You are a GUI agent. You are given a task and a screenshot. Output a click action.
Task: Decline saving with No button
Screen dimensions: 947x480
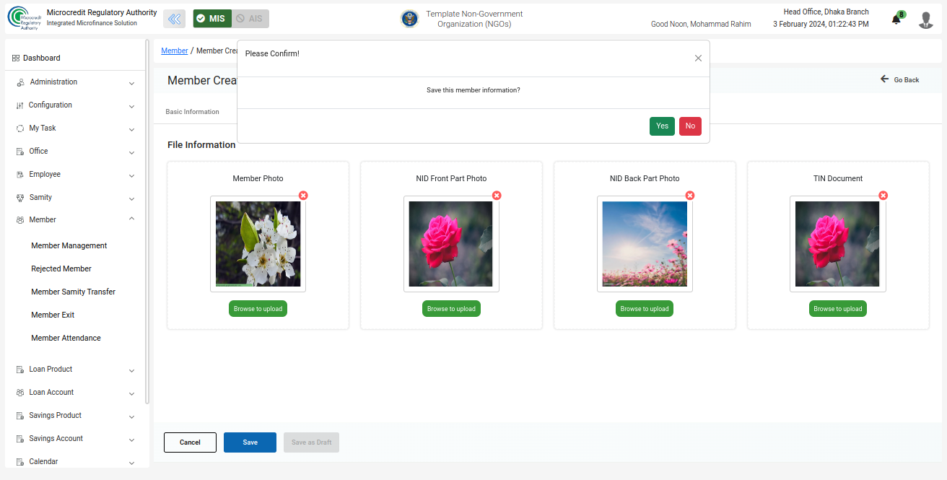690,126
